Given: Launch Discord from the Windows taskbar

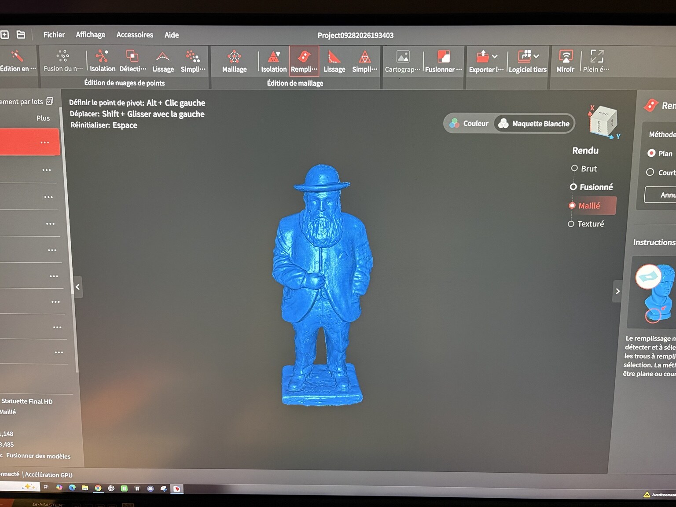Looking at the screenshot, I should pos(151,489).
